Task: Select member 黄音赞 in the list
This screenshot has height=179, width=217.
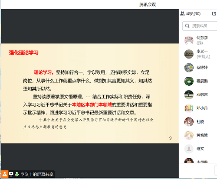Action: click(198, 135)
